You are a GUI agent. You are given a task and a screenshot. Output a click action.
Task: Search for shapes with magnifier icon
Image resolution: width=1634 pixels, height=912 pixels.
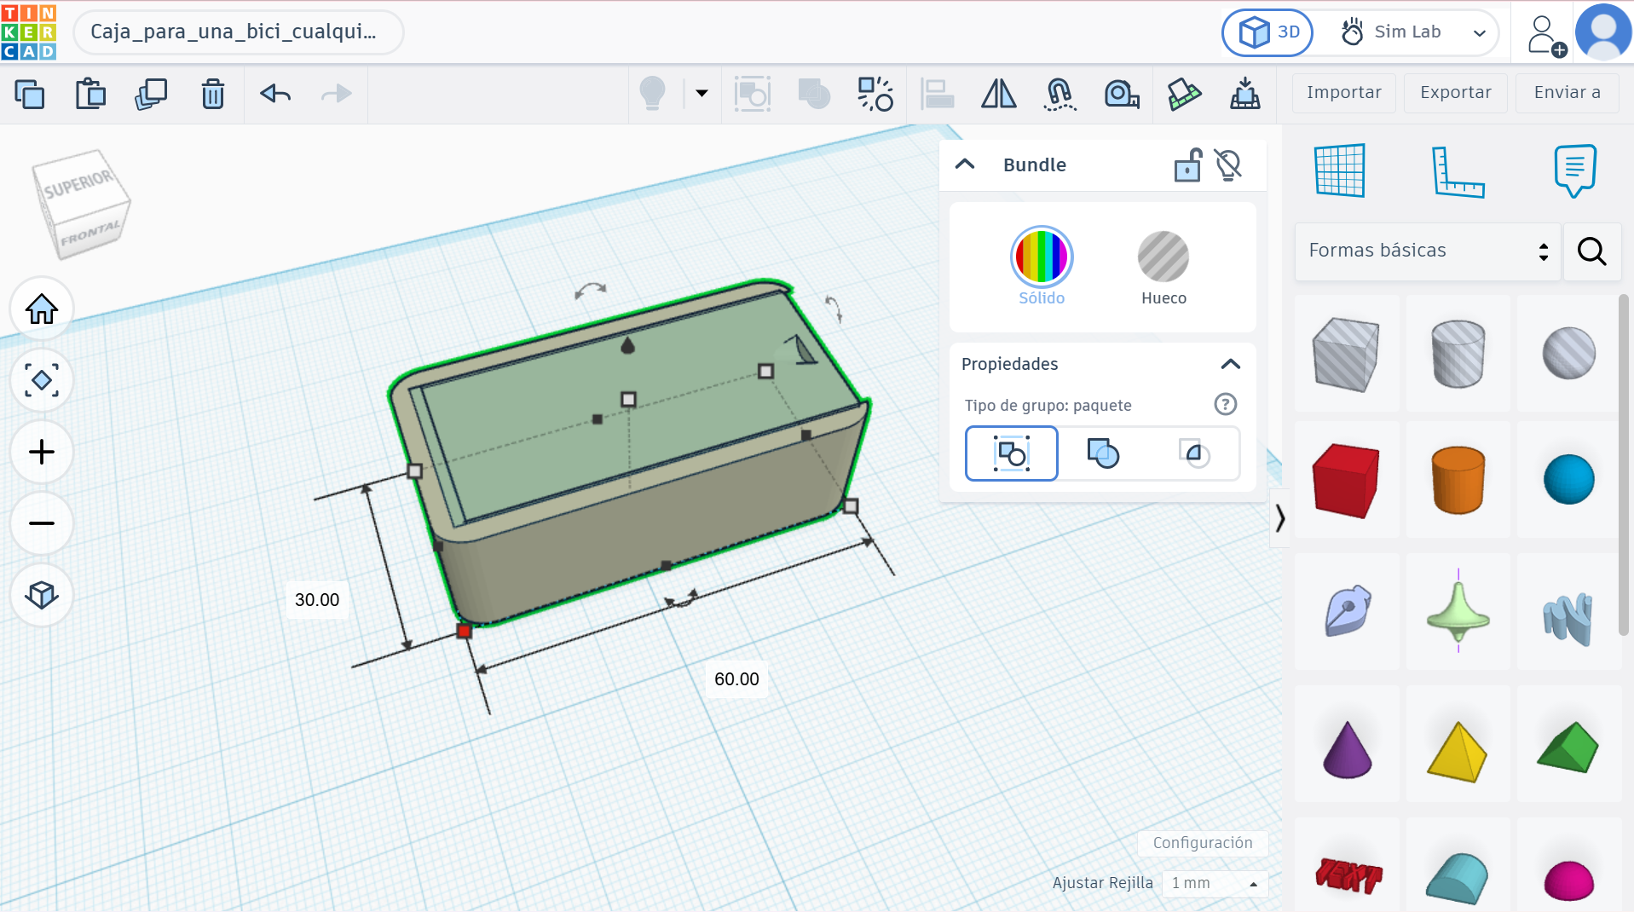click(x=1592, y=251)
